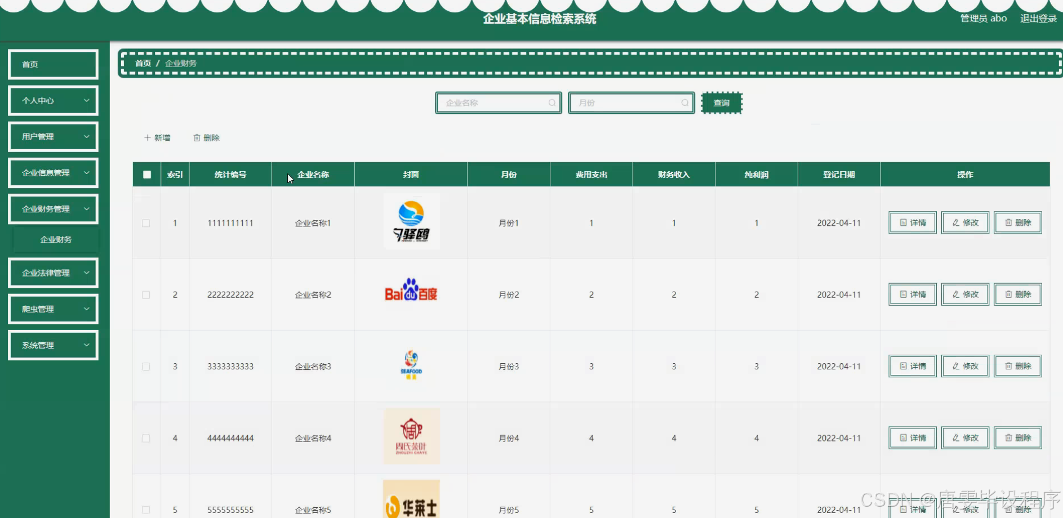Click the 费用支出 column header
Screen dimensions: 1063x518
591,175
